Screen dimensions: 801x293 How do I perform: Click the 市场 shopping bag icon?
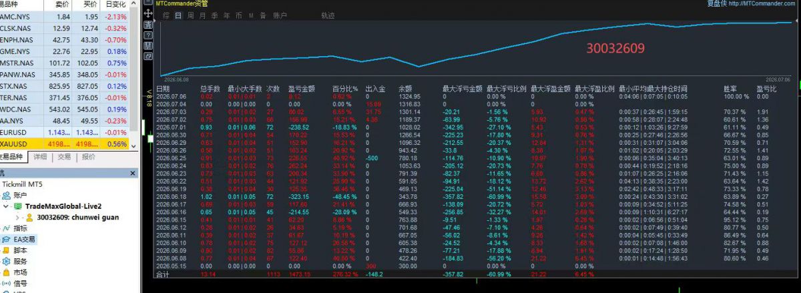[6, 272]
